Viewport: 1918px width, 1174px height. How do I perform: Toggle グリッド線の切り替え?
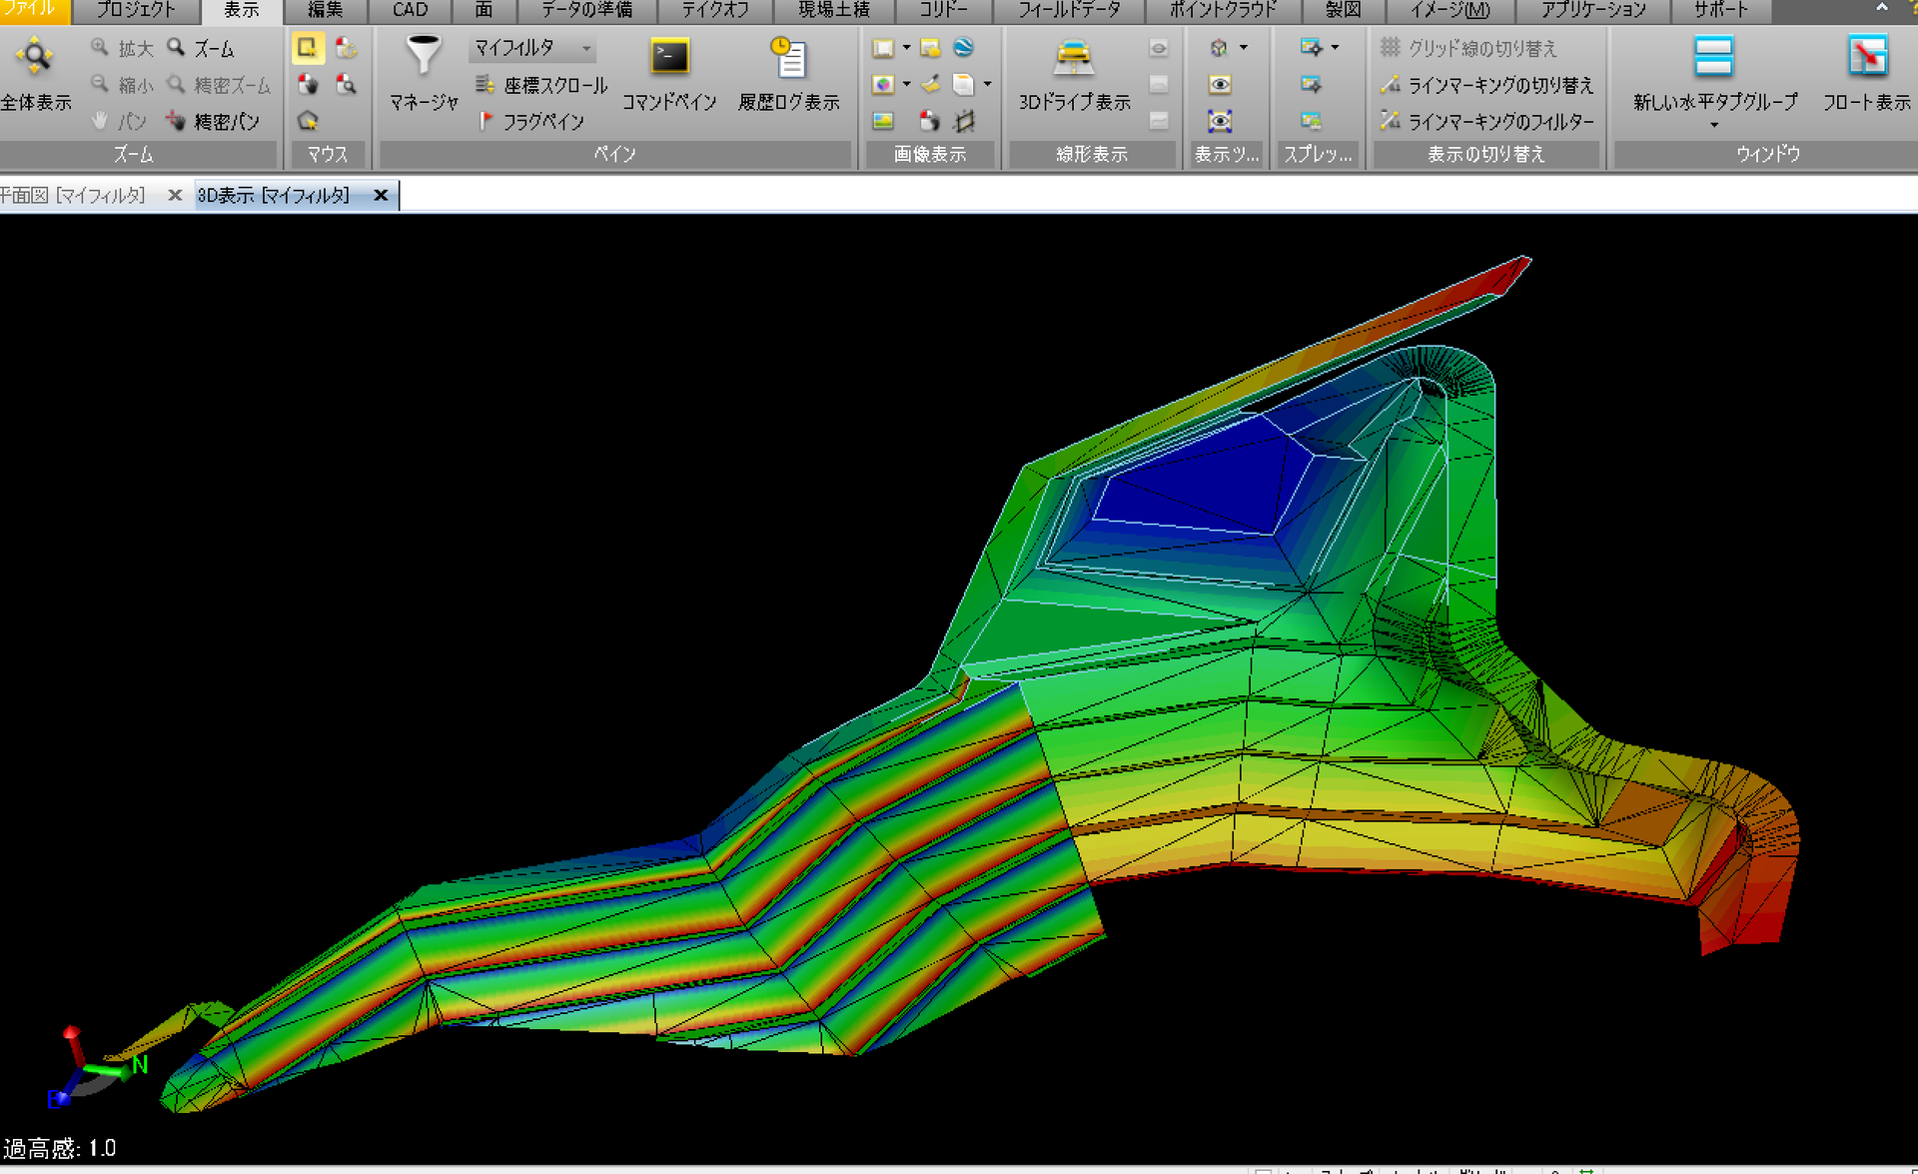[x=1467, y=48]
